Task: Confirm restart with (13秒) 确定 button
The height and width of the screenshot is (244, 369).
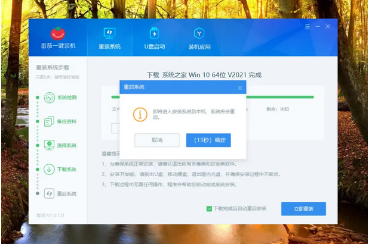Action: coord(208,140)
